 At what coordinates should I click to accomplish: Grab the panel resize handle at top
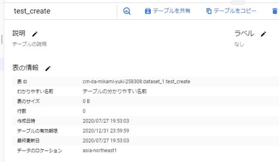tap(238, 3)
